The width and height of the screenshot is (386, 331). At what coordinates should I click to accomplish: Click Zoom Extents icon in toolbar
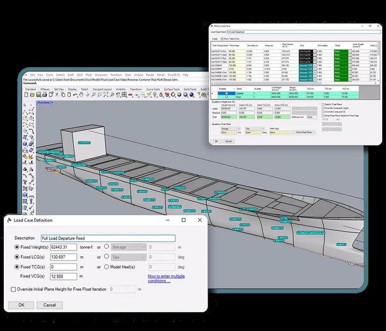pyautogui.click(x=106, y=95)
